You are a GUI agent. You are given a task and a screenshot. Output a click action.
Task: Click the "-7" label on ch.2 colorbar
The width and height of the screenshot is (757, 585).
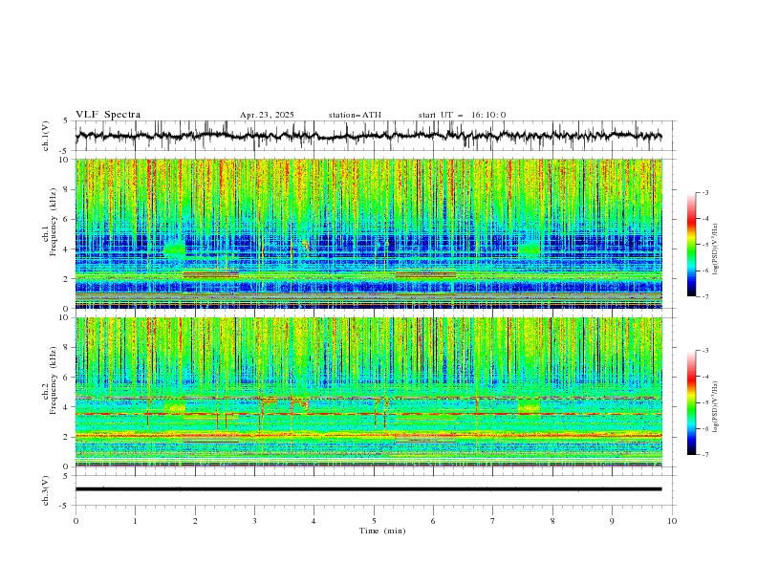click(704, 455)
